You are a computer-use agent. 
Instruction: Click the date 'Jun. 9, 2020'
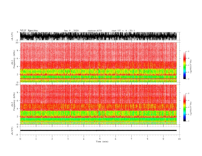tap(71, 31)
